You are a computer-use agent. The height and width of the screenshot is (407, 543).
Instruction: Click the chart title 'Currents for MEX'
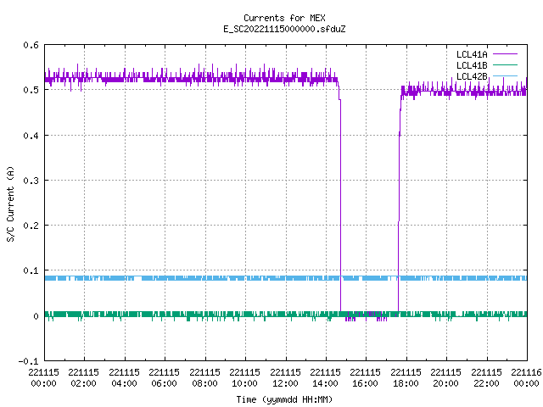click(284, 18)
